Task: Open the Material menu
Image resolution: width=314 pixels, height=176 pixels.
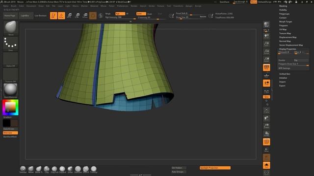Action: (x=94, y=6)
